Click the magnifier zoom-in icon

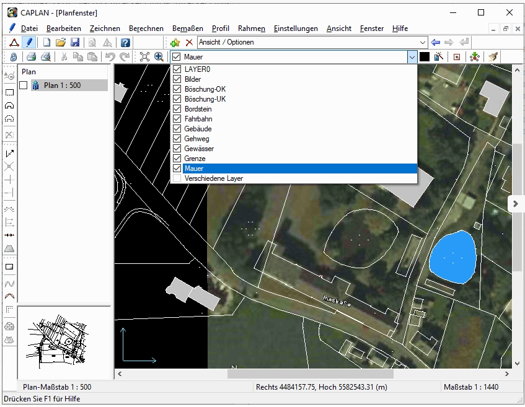(159, 57)
